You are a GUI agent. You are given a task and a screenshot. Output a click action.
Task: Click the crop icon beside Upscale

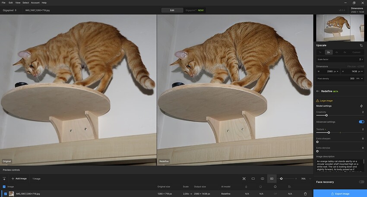tap(361, 45)
